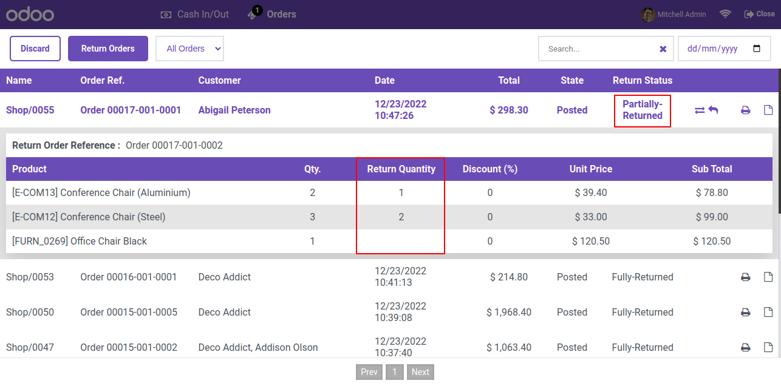Open invoice document icon for Shop/0053
This screenshot has height=386, width=781.
768,277
